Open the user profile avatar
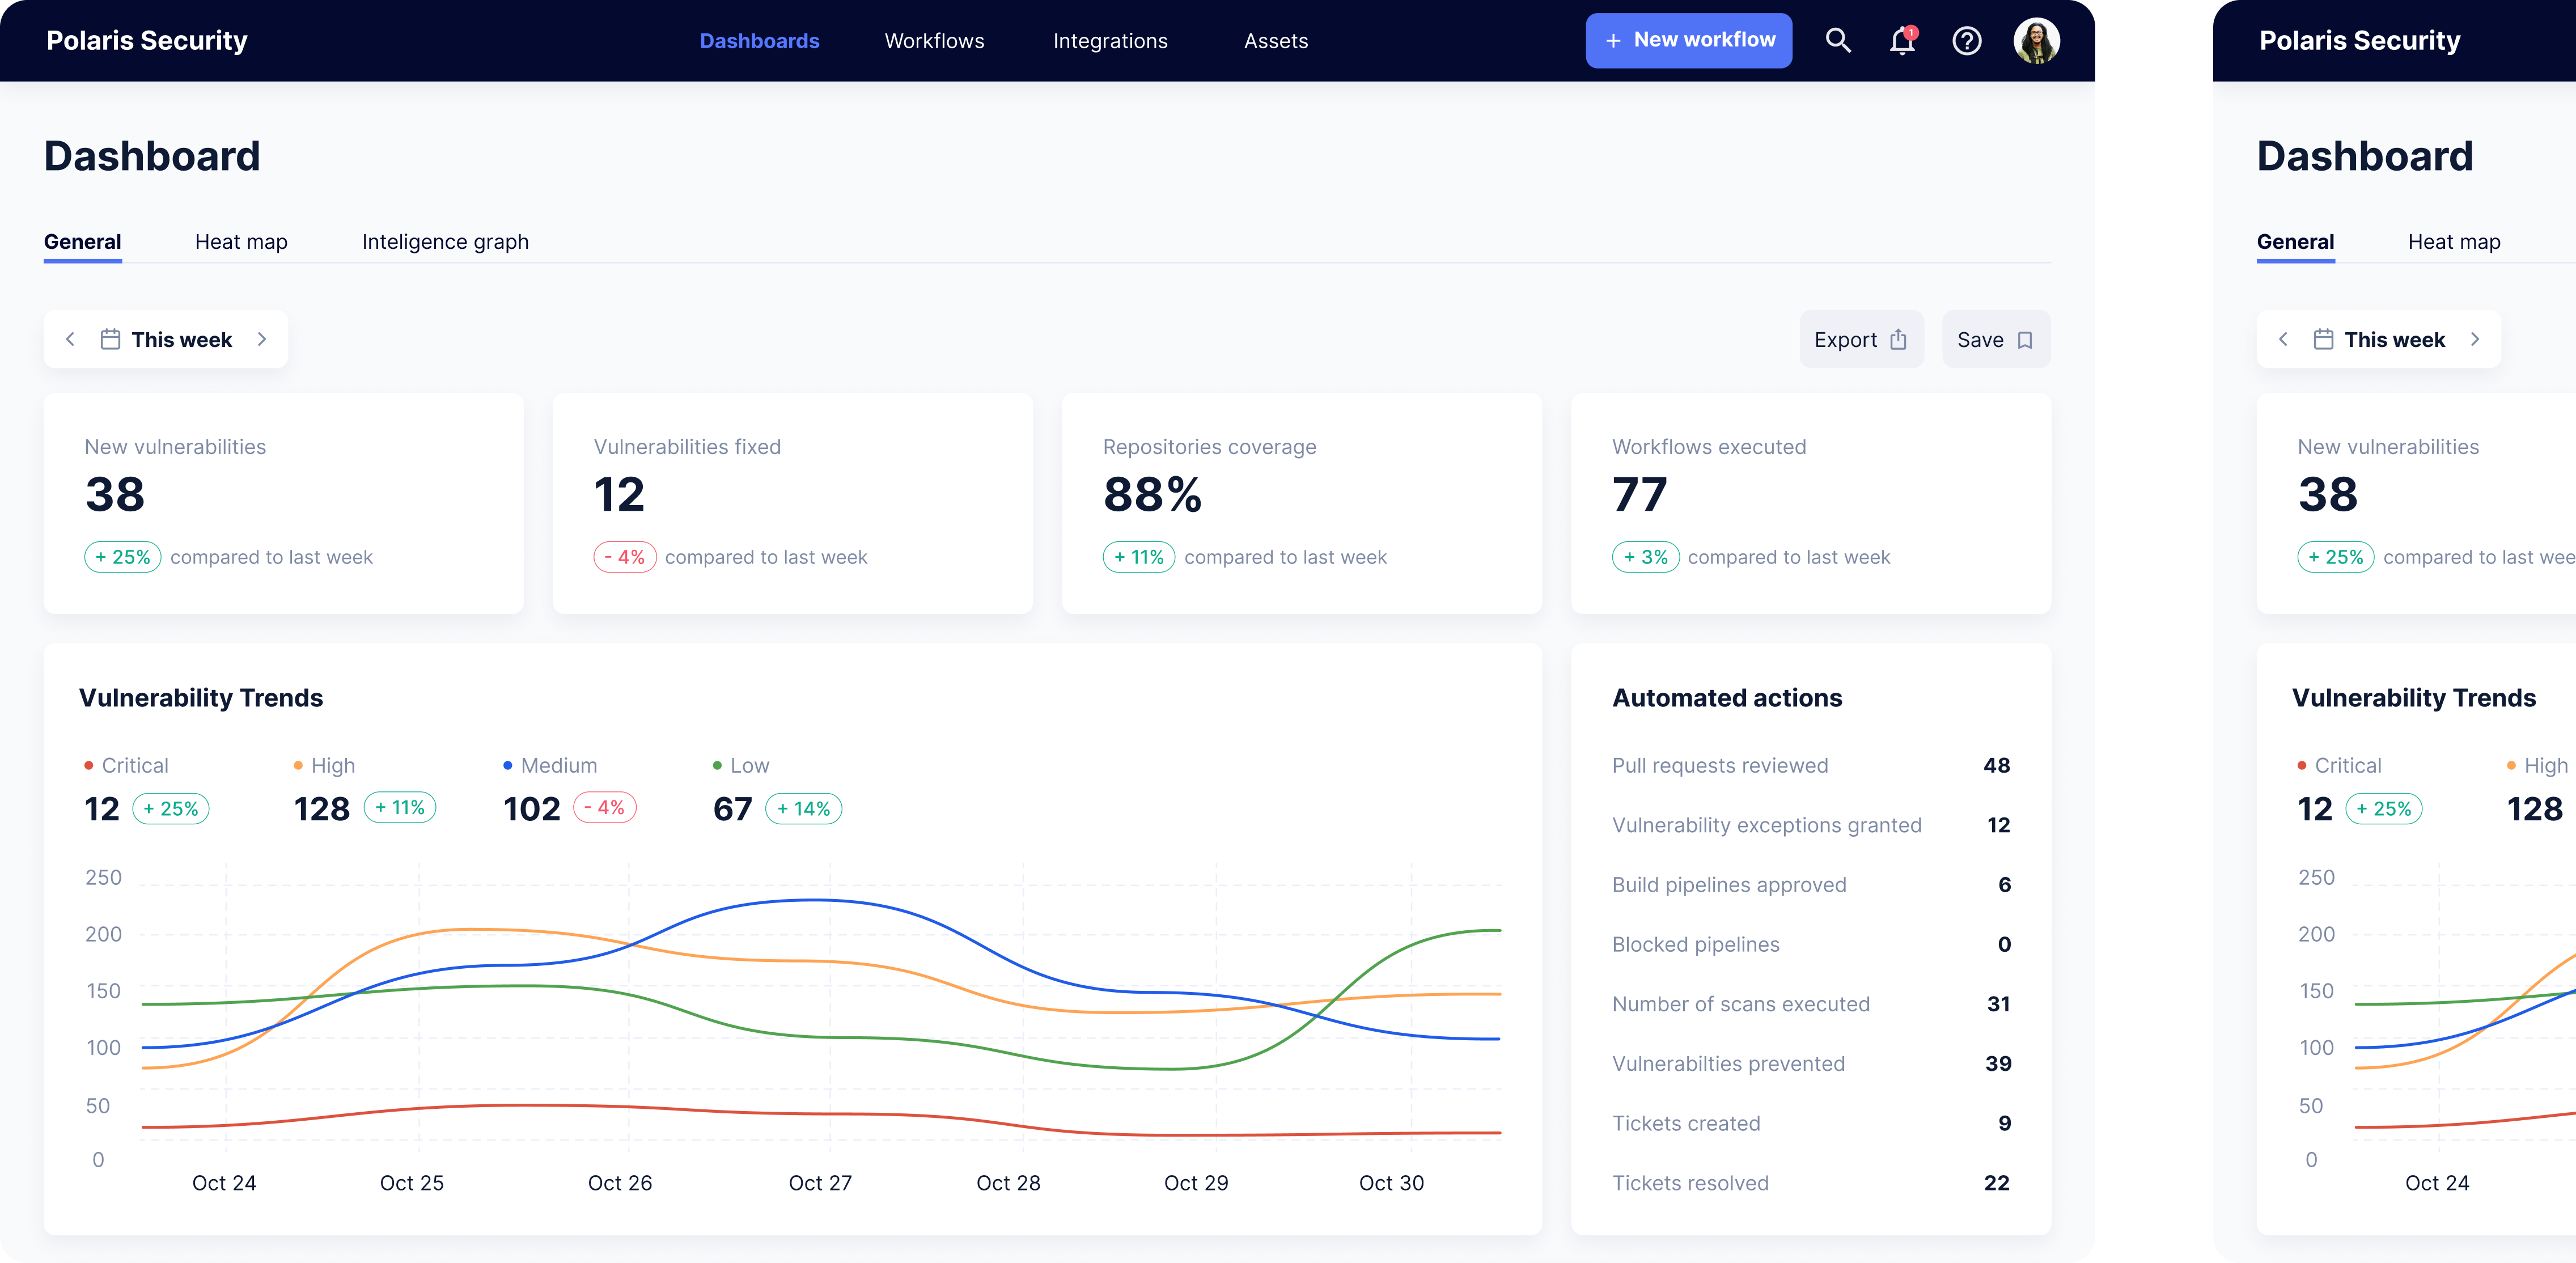 pos(2036,41)
